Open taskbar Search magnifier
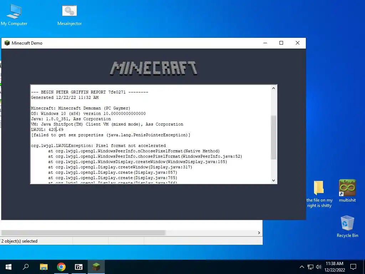The width and height of the screenshot is (365, 274). (26, 267)
